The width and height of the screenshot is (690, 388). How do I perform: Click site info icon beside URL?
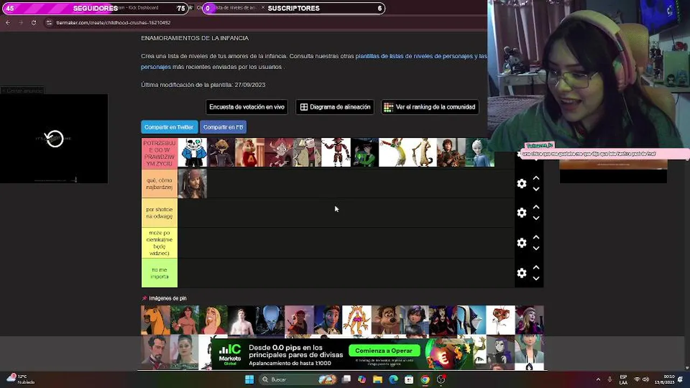(49, 23)
